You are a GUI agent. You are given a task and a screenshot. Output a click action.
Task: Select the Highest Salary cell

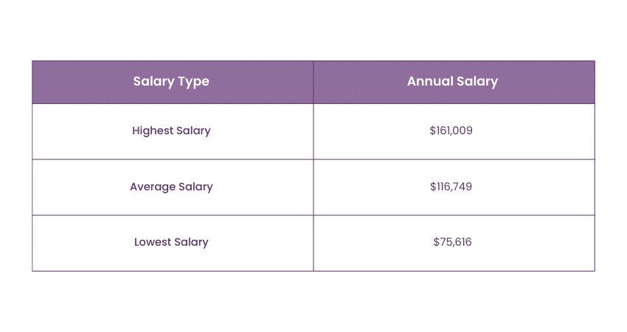coord(171,131)
